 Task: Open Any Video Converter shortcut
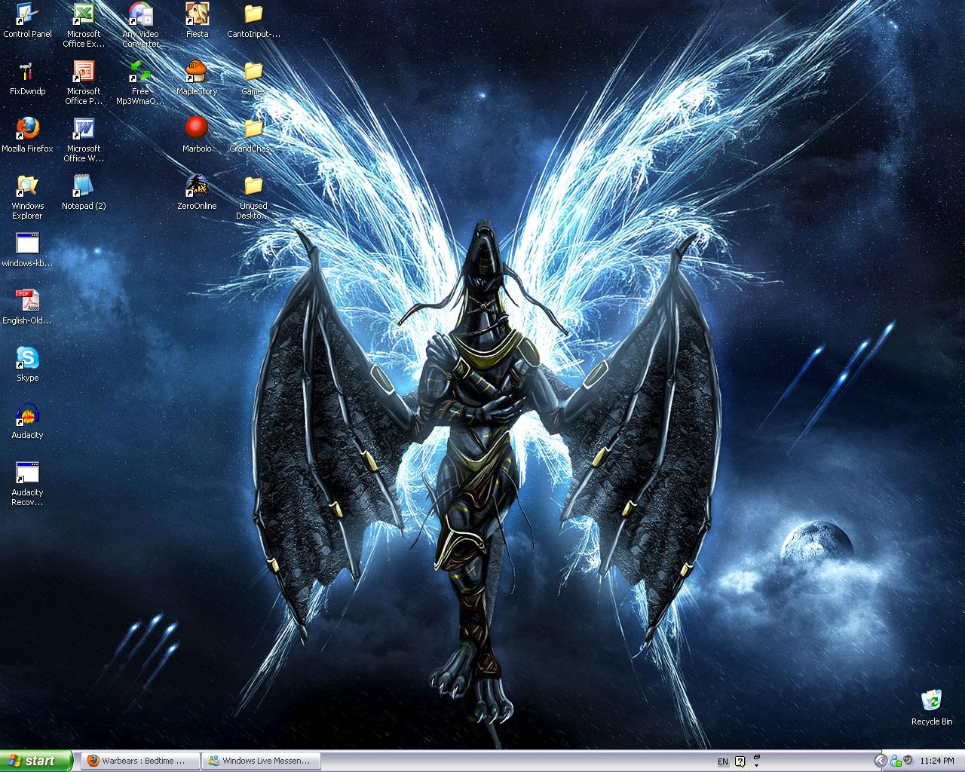pyautogui.click(x=140, y=25)
